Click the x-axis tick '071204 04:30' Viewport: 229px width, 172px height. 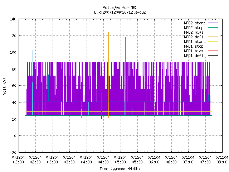pos(103,160)
